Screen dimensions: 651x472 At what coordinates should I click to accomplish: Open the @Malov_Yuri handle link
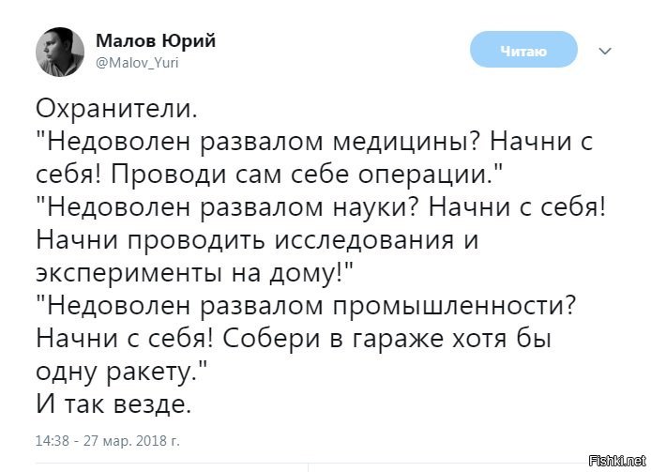[x=137, y=63]
